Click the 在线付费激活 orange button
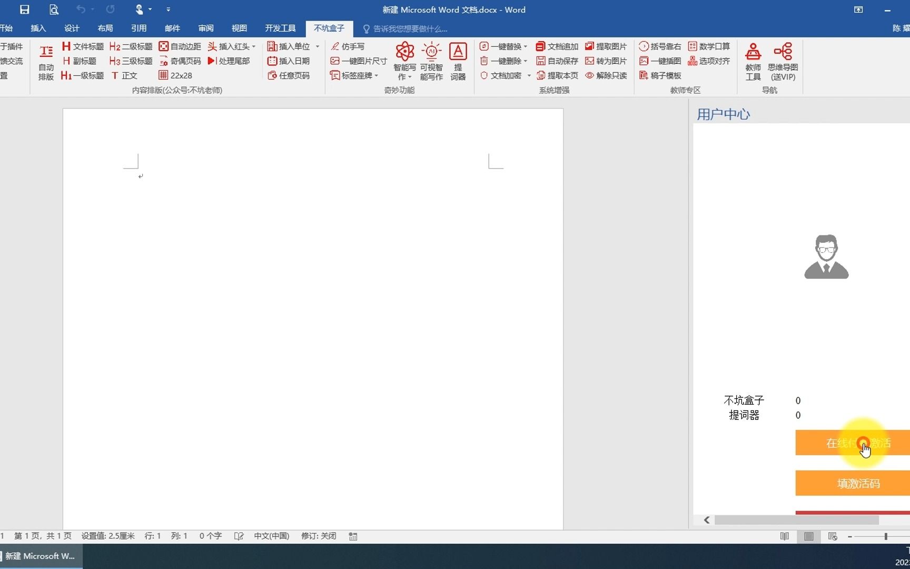The image size is (910, 569). coord(853,443)
